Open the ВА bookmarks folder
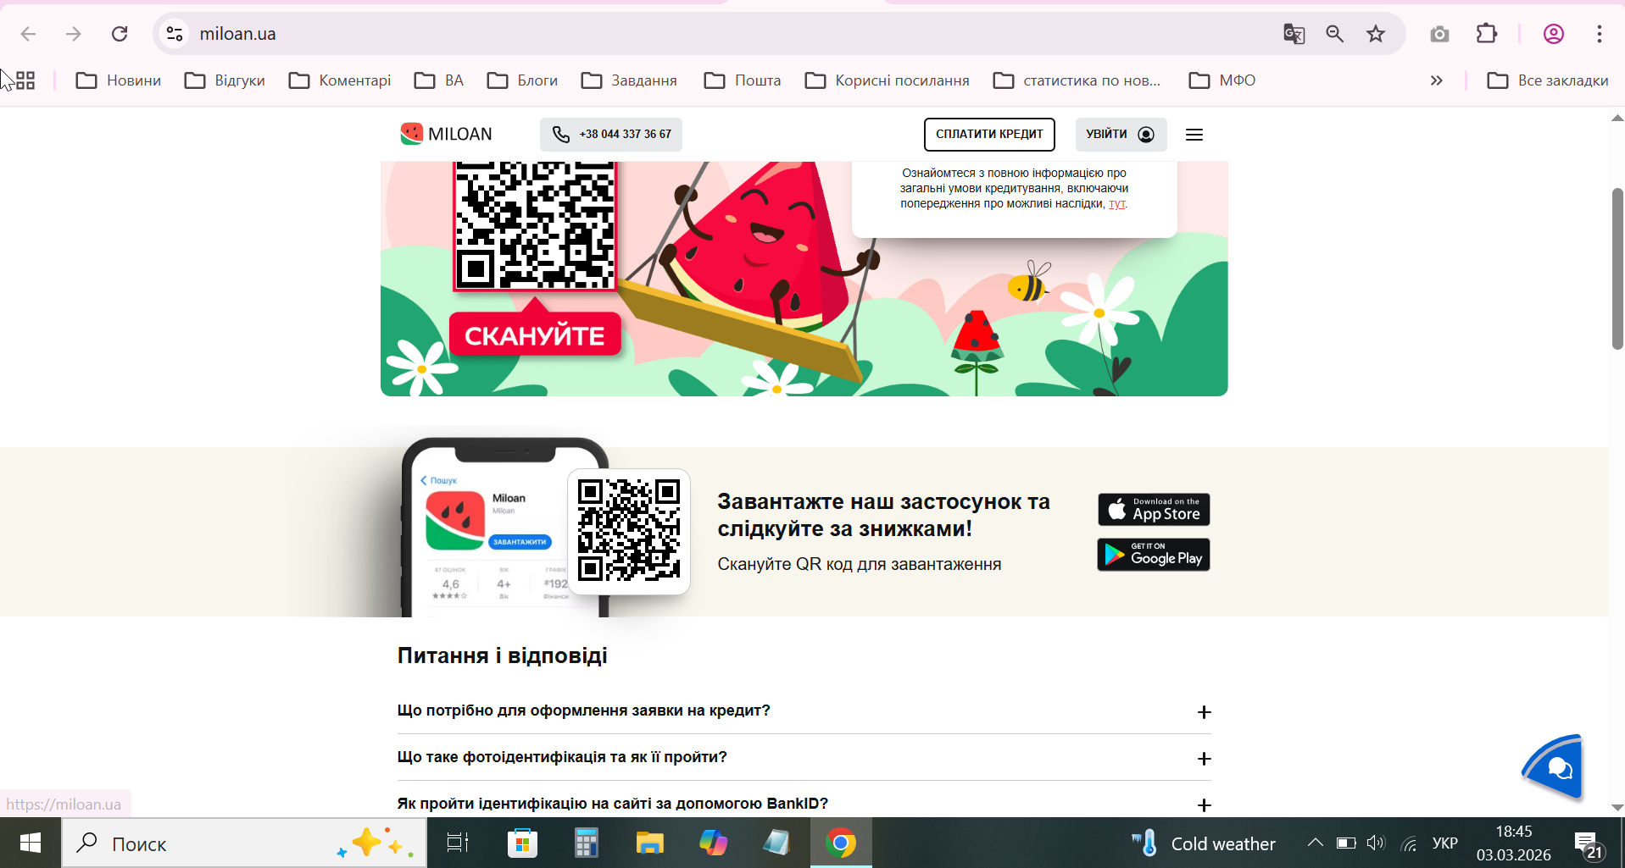The width and height of the screenshot is (1625, 868). click(439, 80)
